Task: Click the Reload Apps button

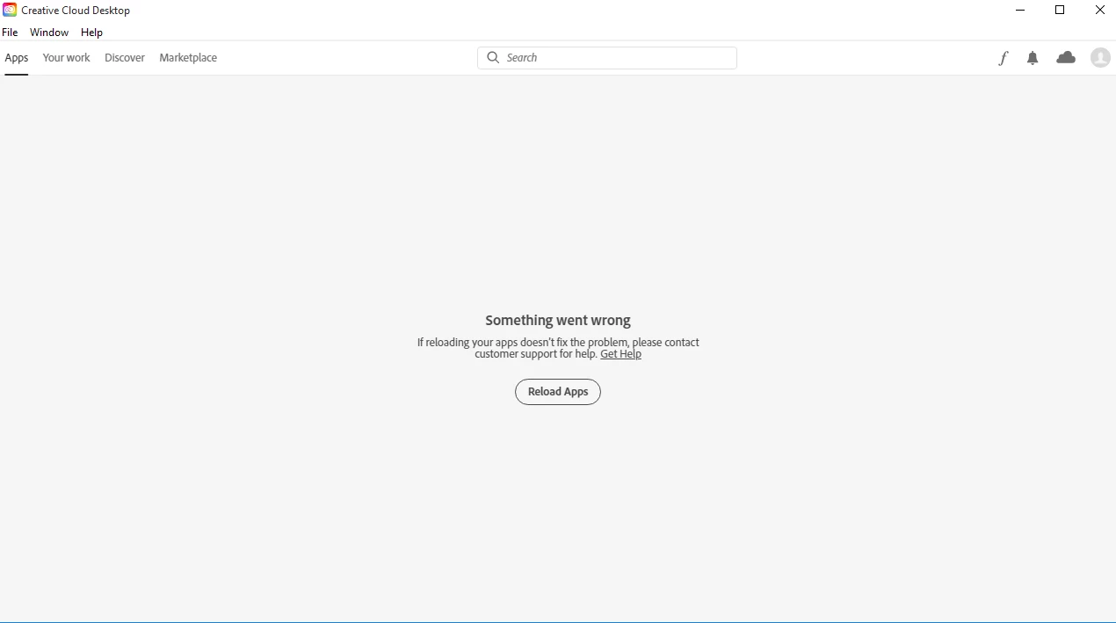Action: pyautogui.click(x=558, y=392)
